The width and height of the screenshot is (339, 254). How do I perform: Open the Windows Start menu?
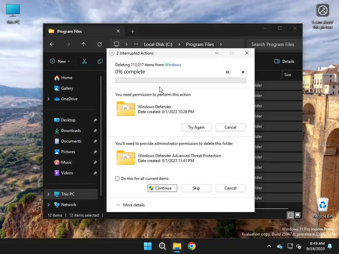click(148, 246)
